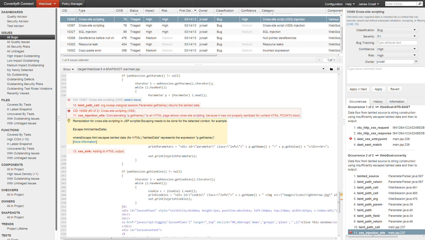This screenshot has height=240, width=425.
Task: Open Test Advisor dashboard
Action: click(15, 26)
